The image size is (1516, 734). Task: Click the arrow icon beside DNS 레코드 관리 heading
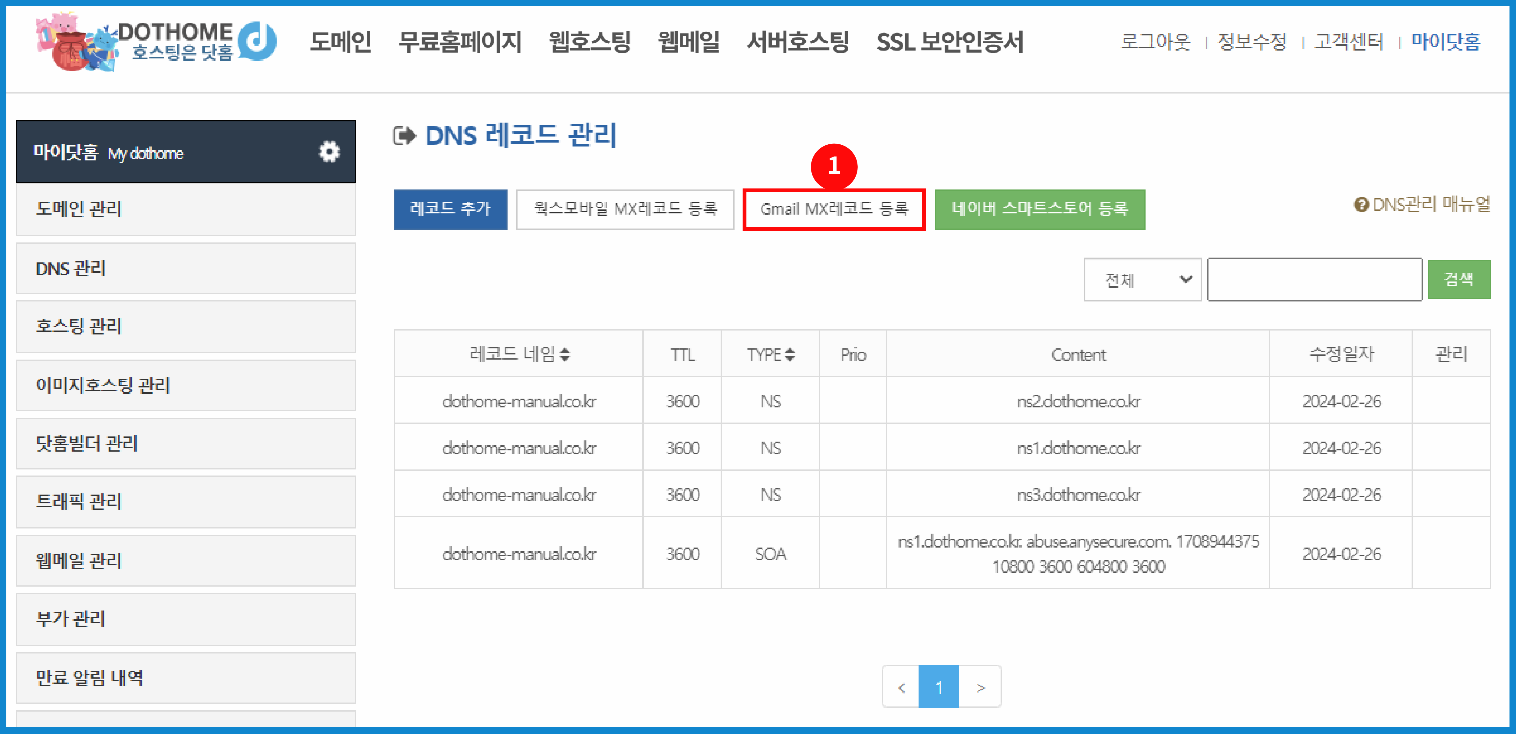pos(404,136)
